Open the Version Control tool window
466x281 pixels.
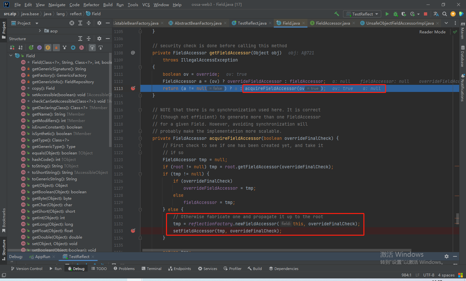[27, 268]
